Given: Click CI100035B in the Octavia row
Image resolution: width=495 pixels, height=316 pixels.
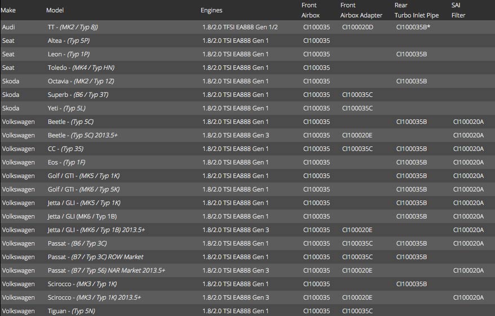Looking at the screenshot, I should (412, 81).
